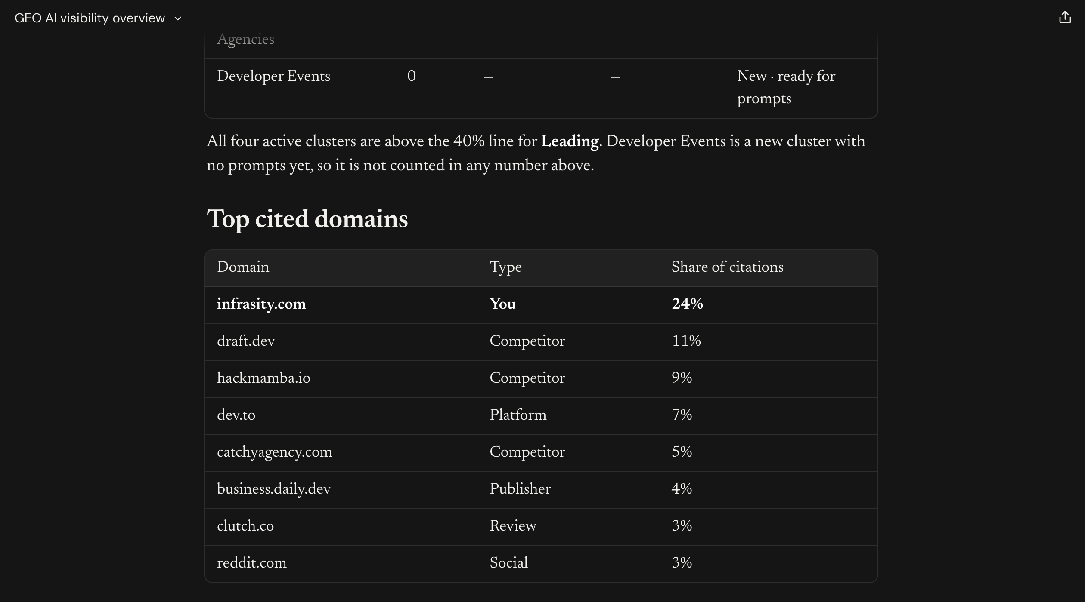Click the Share of citations column header
Screen dimensions: 1085x602
click(728, 267)
